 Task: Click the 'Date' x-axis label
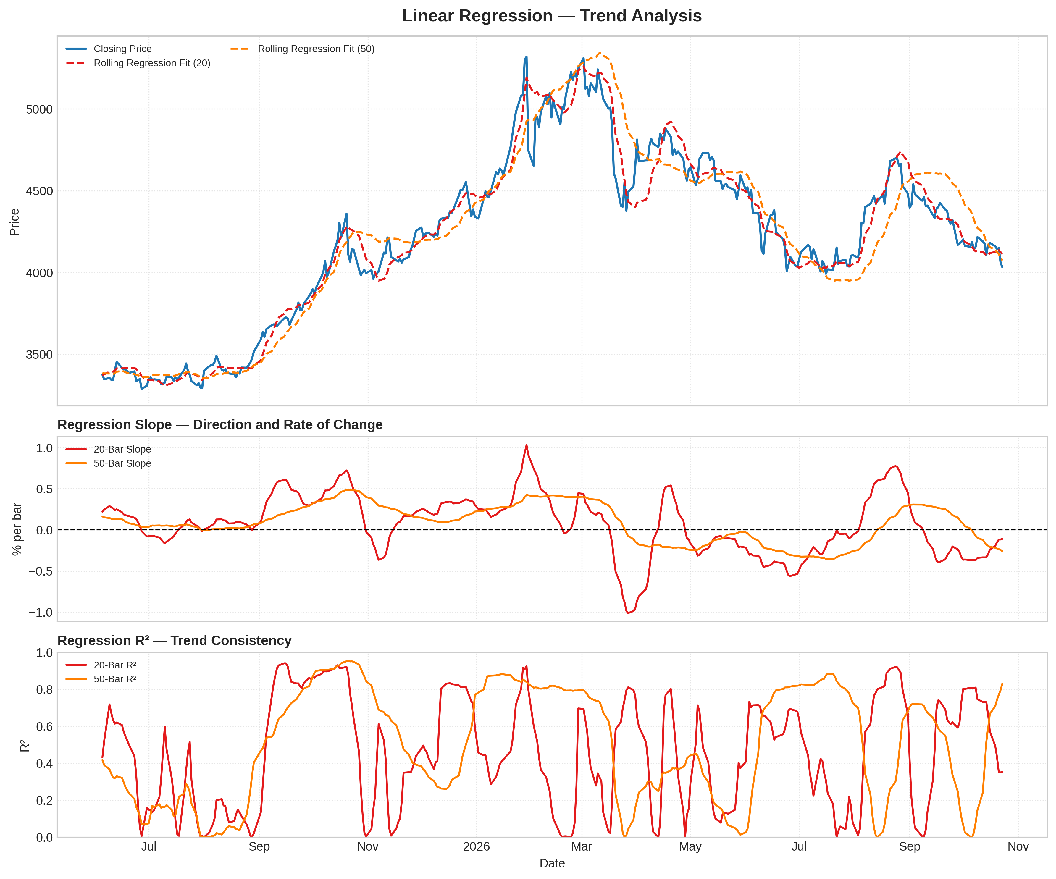(x=552, y=863)
